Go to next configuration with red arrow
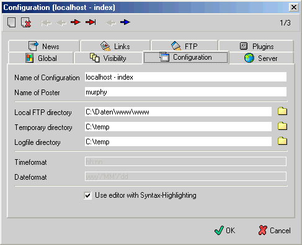 click(x=76, y=22)
